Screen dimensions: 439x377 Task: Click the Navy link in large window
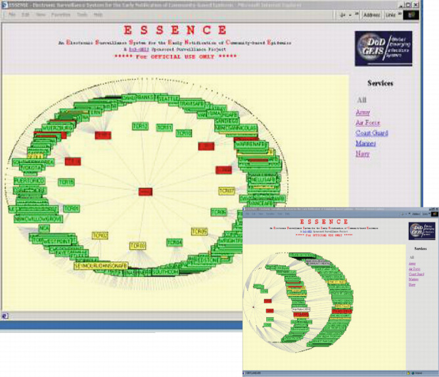point(363,154)
